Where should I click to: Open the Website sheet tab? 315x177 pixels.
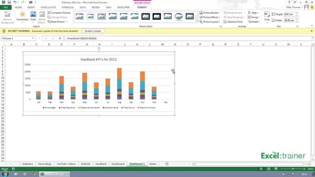(x=86, y=164)
